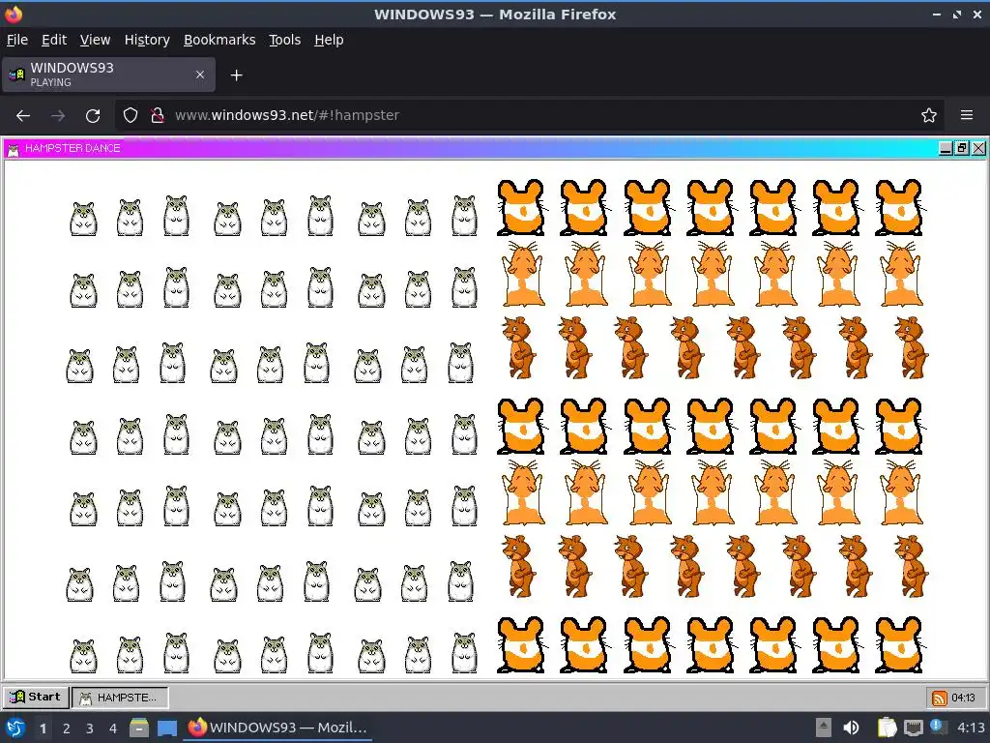Switch to workspace 2
Image resolution: width=990 pixels, height=743 pixels.
67,728
